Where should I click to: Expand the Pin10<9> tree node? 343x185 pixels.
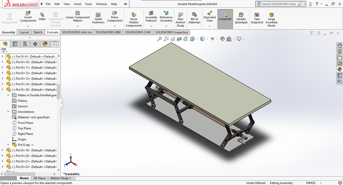pyautogui.click(x=3, y=56)
